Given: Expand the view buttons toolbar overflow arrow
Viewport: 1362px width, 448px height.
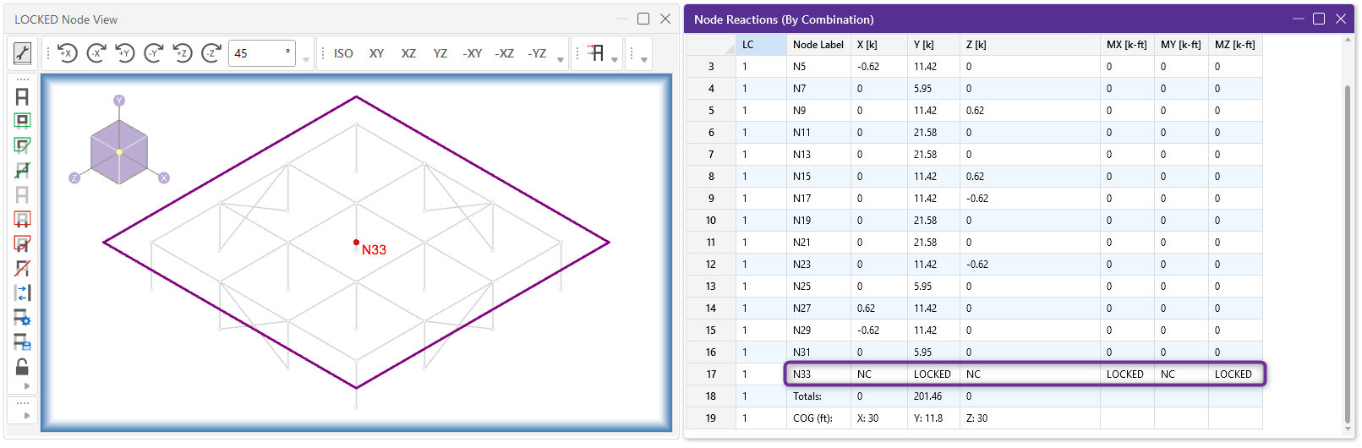Looking at the screenshot, I should [x=560, y=60].
